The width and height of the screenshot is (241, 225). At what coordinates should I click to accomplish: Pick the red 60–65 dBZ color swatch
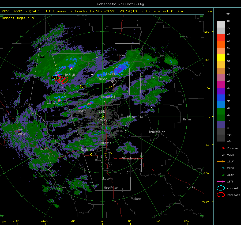tap(221, 38)
